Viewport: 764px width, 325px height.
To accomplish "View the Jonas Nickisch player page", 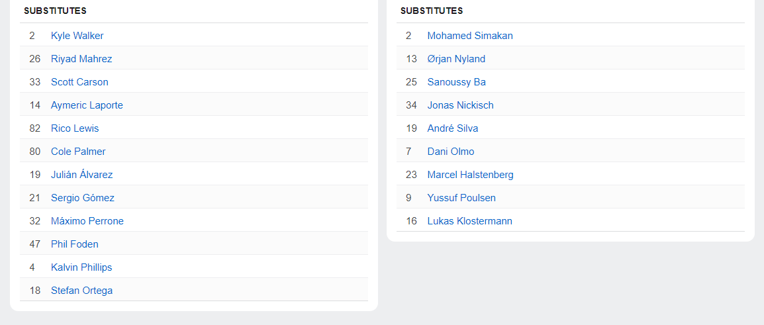I will 460,105.
